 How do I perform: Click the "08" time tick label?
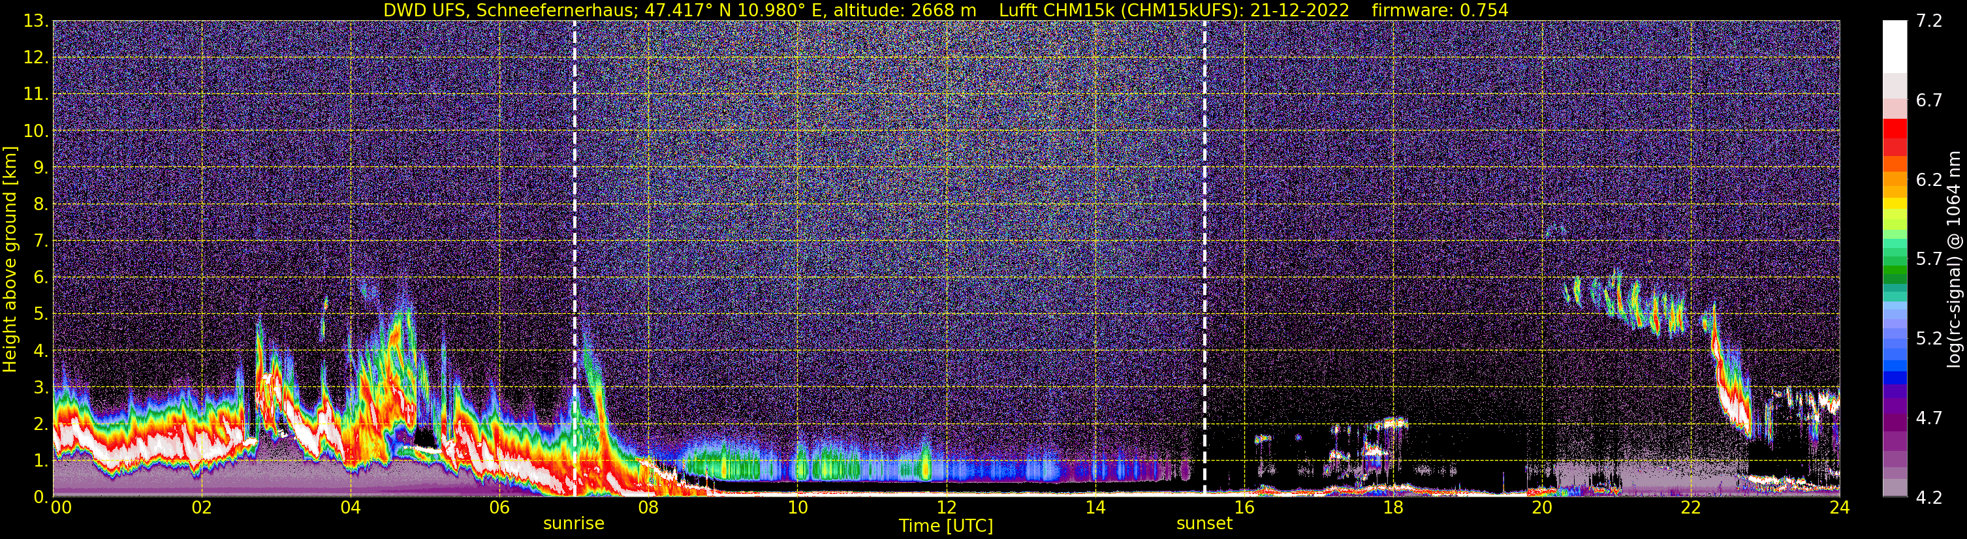[x=648, y=508]
